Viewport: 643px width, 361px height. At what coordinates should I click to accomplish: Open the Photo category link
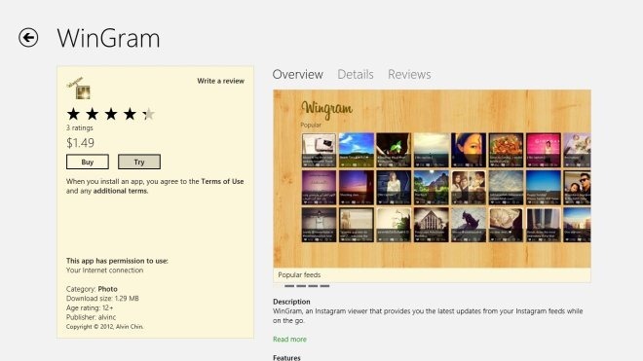(107, 289)
